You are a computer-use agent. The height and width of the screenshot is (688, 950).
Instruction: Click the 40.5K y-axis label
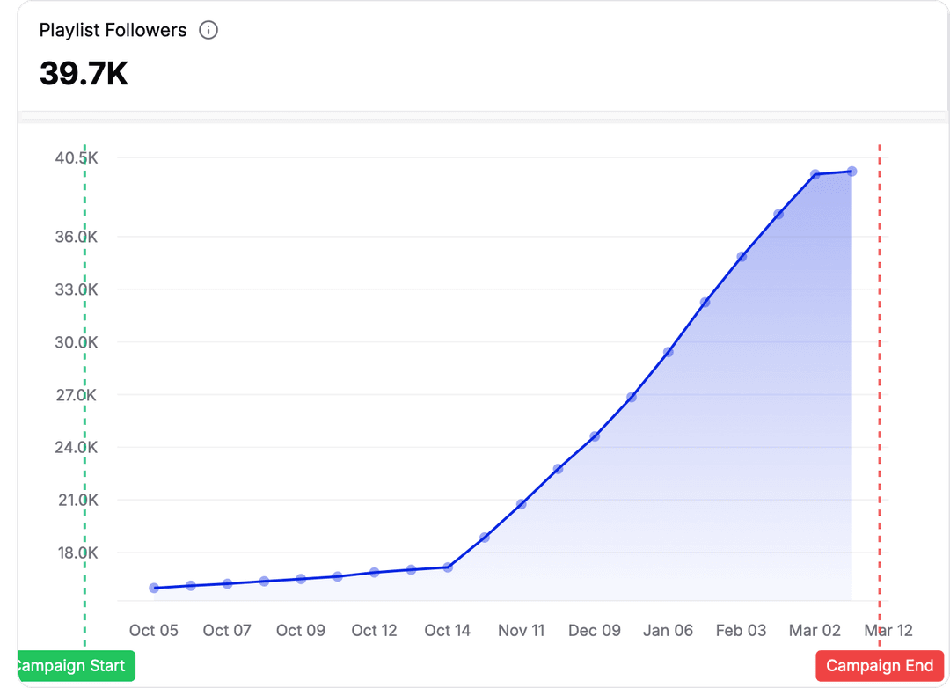(76, 158)
